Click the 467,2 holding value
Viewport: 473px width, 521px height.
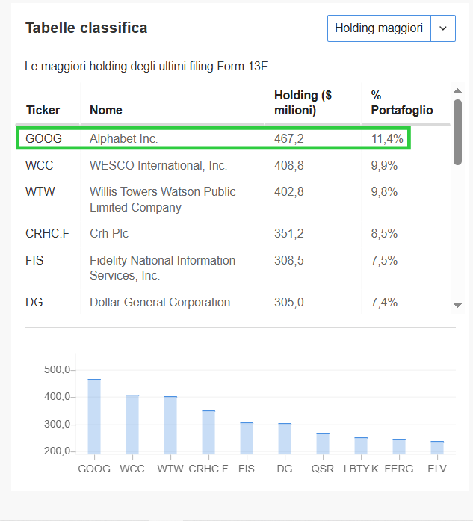pos(289,138)
